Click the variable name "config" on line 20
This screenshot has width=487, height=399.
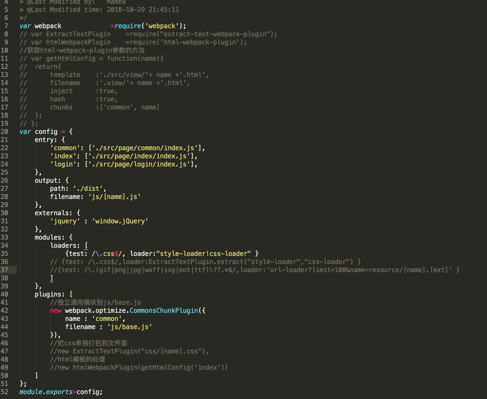[46, 132]
